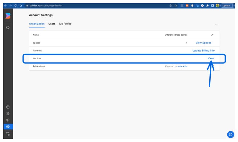Image resolution: width=238 pixels, height=142 pixels.
Task: Click the 'Payment' row label
Action: [x=37, y=51]
